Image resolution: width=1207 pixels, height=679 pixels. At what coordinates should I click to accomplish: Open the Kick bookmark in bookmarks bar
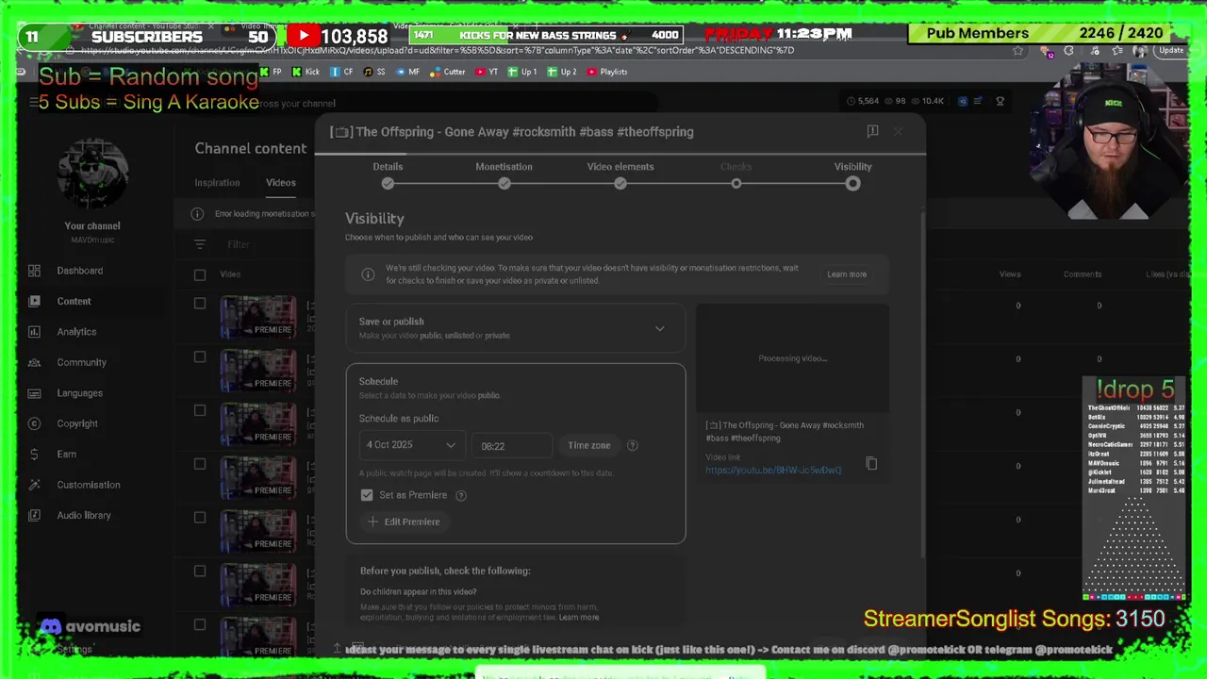(x=306, y=72)
